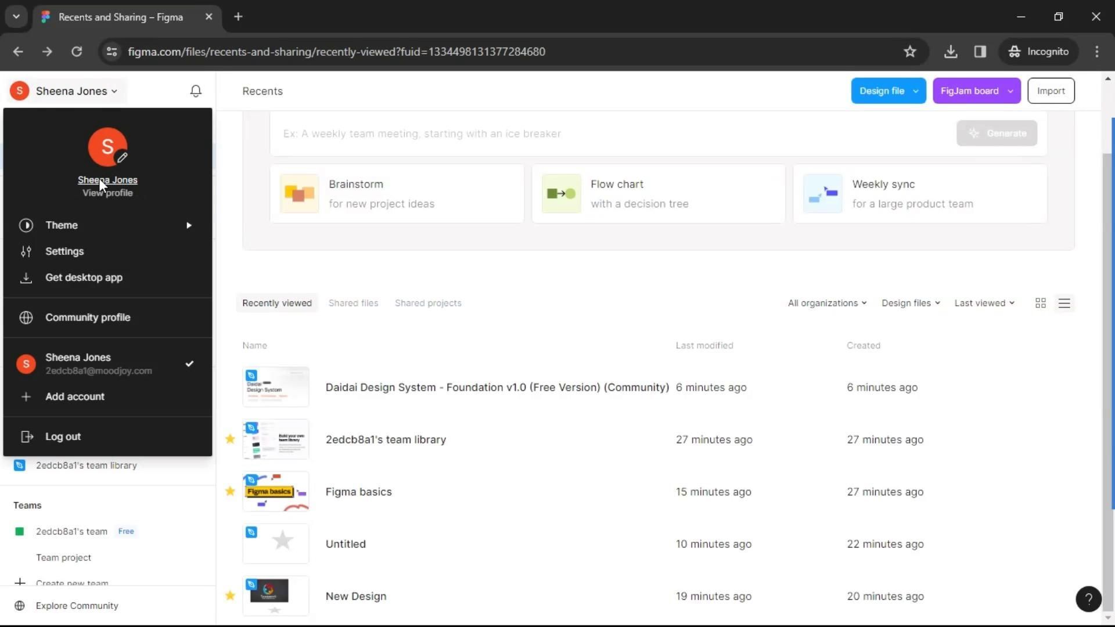1115x627 pixels.
Task: Click the Log out icon
Action: (x=26, y=437)
